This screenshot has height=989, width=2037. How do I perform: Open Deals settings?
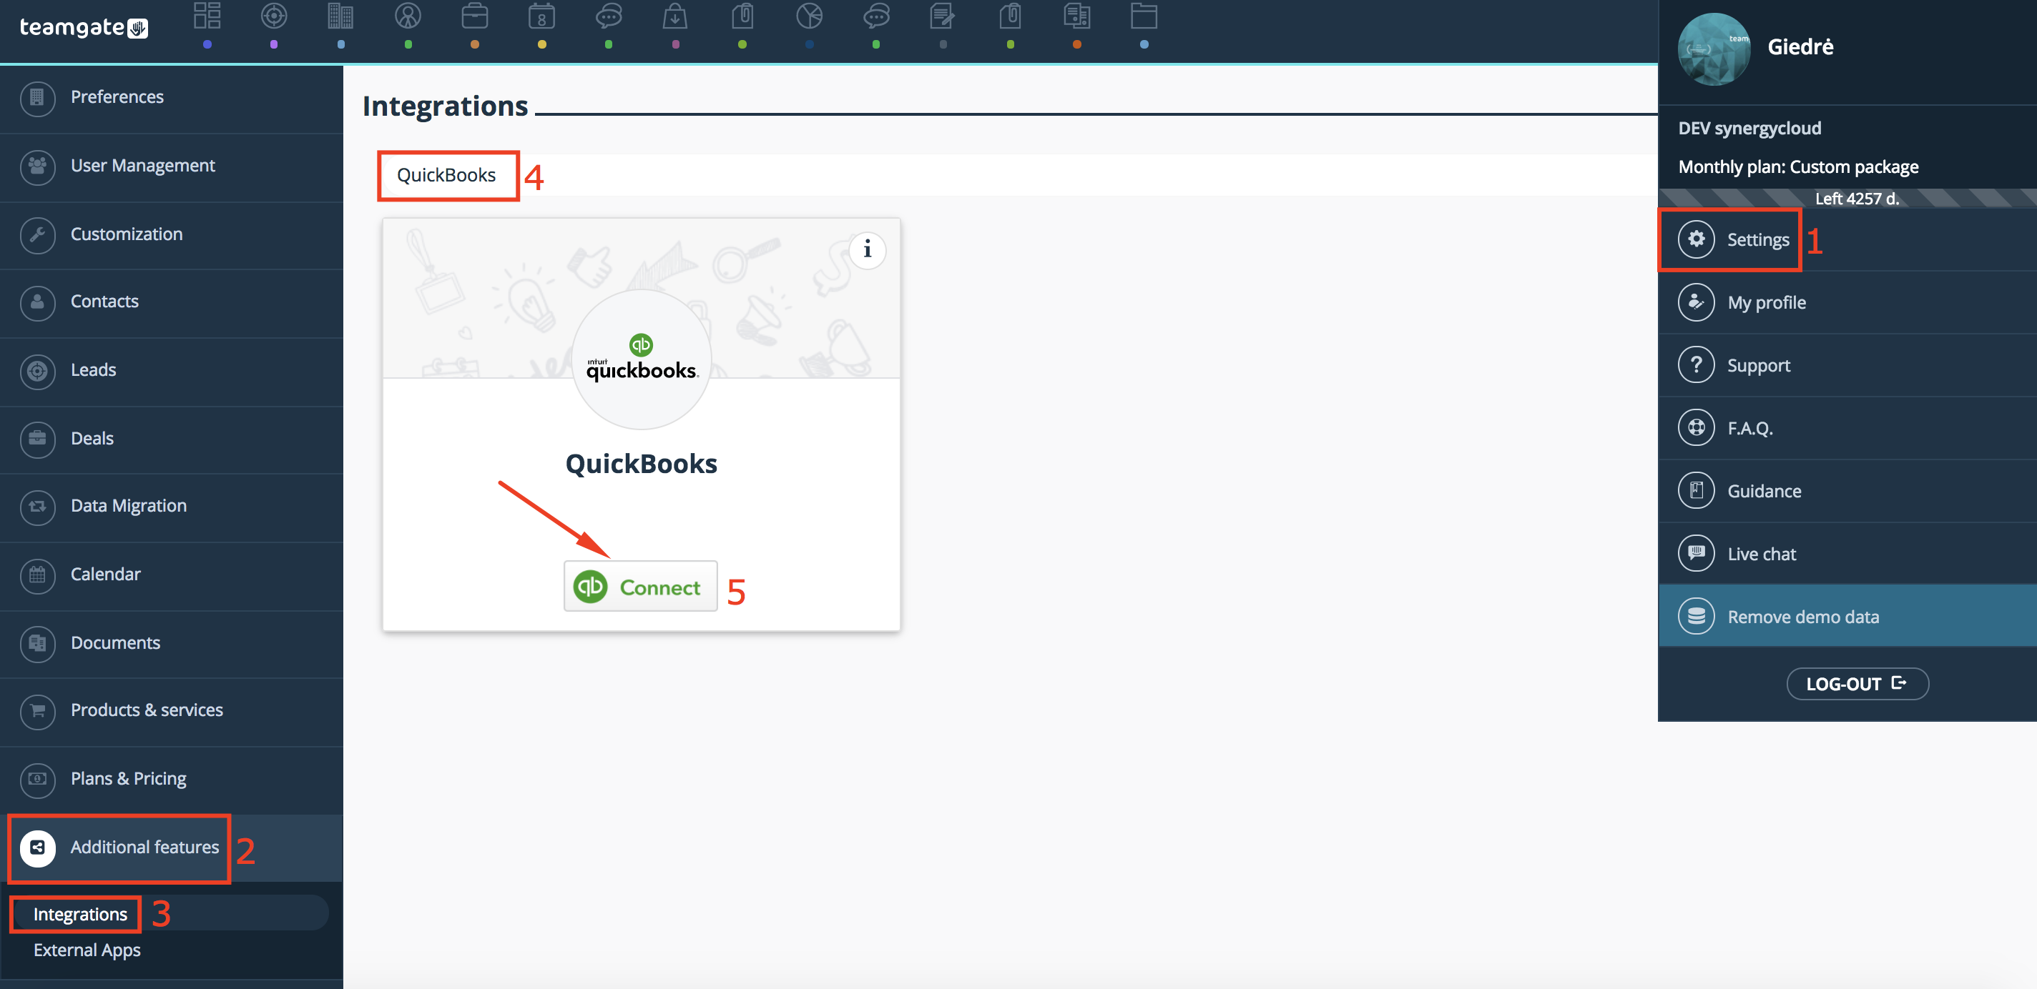pyautogui.click(x=172, y=439)
